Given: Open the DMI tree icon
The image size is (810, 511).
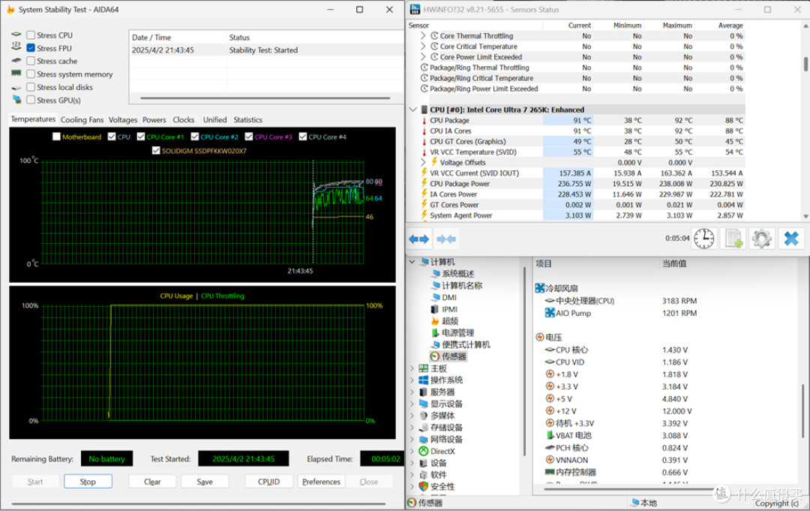Looking at the screenshot, I should coord(436,297).
